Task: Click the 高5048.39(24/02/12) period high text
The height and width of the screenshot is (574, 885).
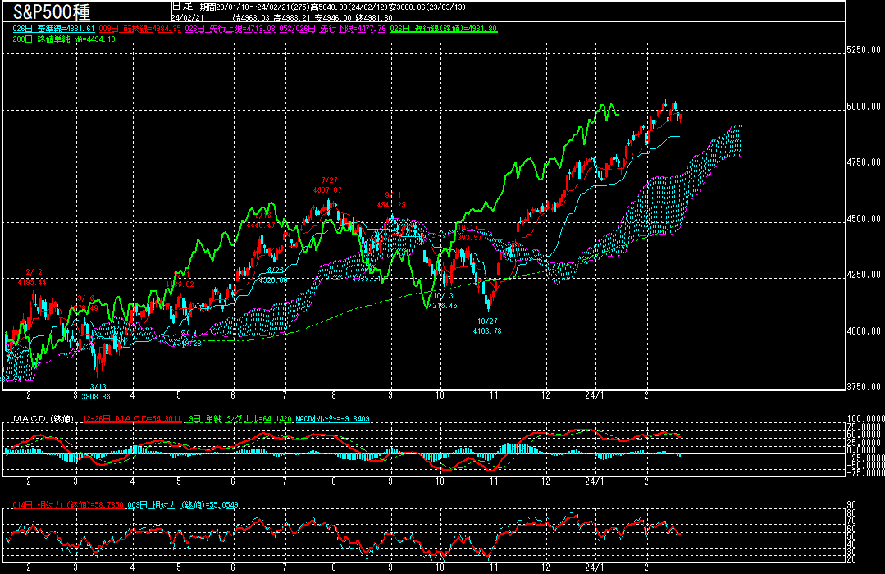Action: 349,7
